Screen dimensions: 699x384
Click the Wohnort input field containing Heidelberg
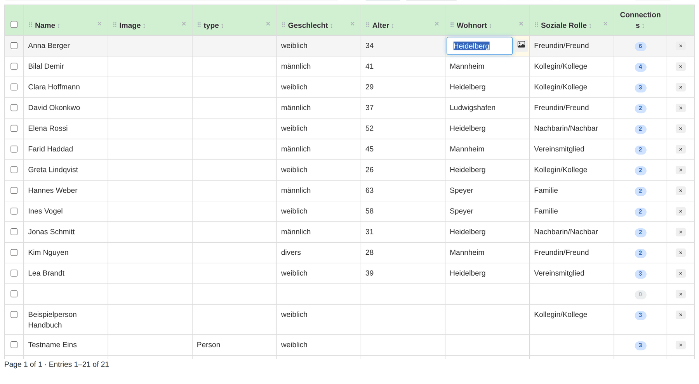tap(480, 46)
